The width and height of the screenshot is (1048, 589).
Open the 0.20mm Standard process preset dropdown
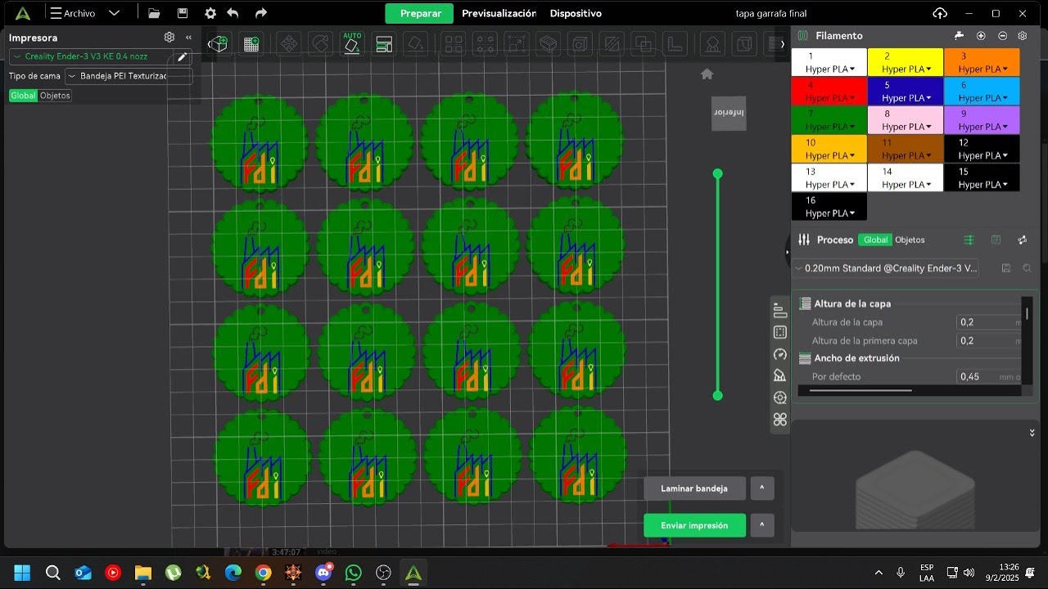885,268
